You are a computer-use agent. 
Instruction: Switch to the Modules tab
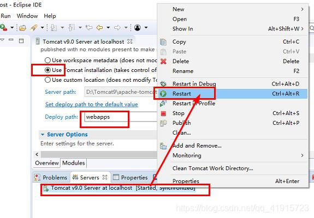[x=74, y=163]
